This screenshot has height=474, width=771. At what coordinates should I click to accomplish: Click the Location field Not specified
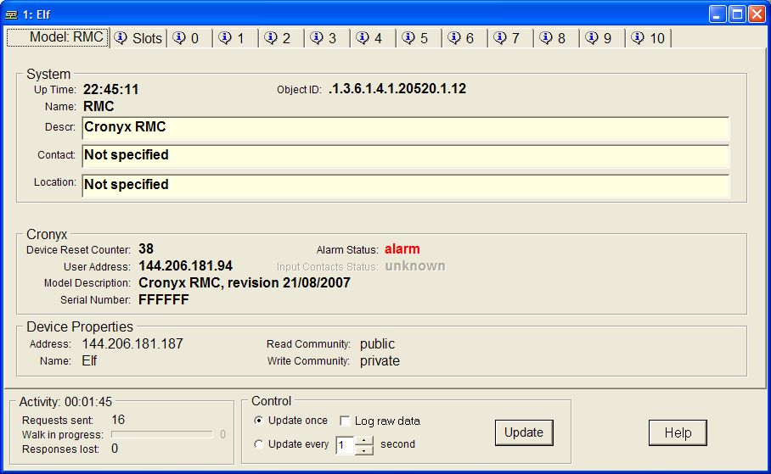(406, 186)
